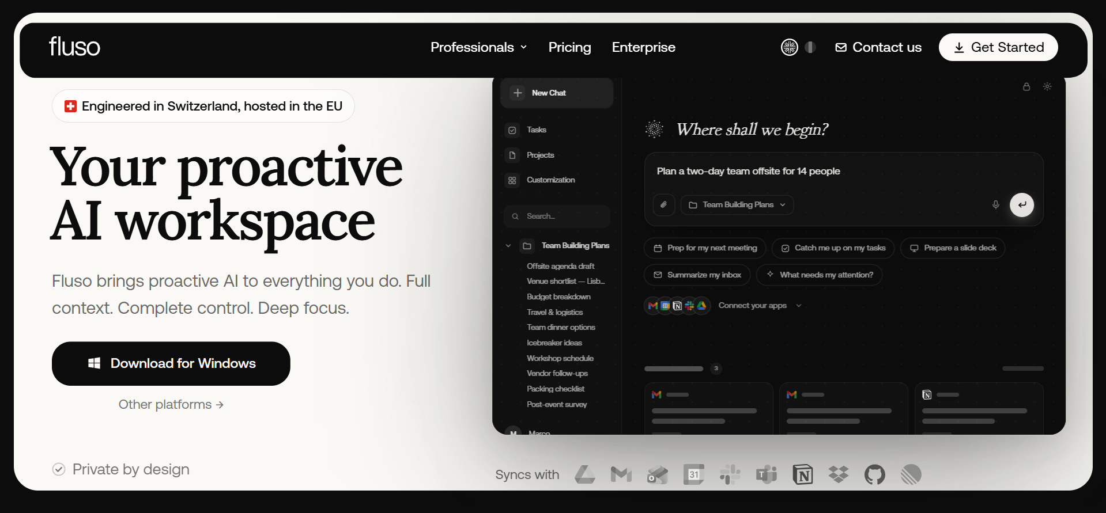Open Offsite agenda draft chat
This screenshot has width=1106, height=513.
point(560,266)
